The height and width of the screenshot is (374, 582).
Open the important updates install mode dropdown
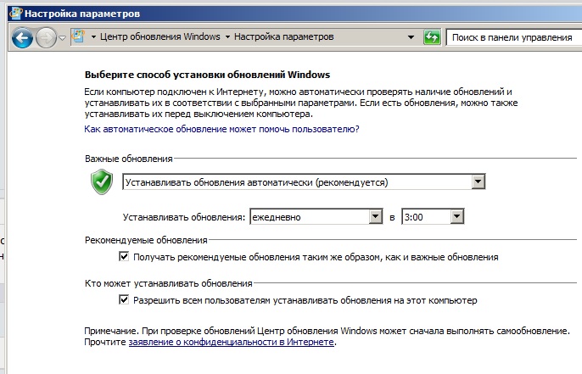304,182
